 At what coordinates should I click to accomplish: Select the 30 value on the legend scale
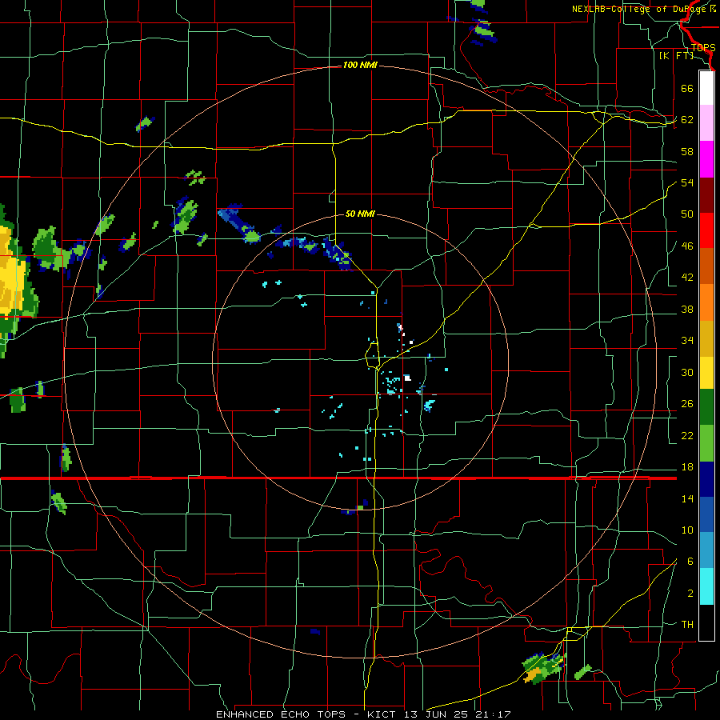pos(687,372)
